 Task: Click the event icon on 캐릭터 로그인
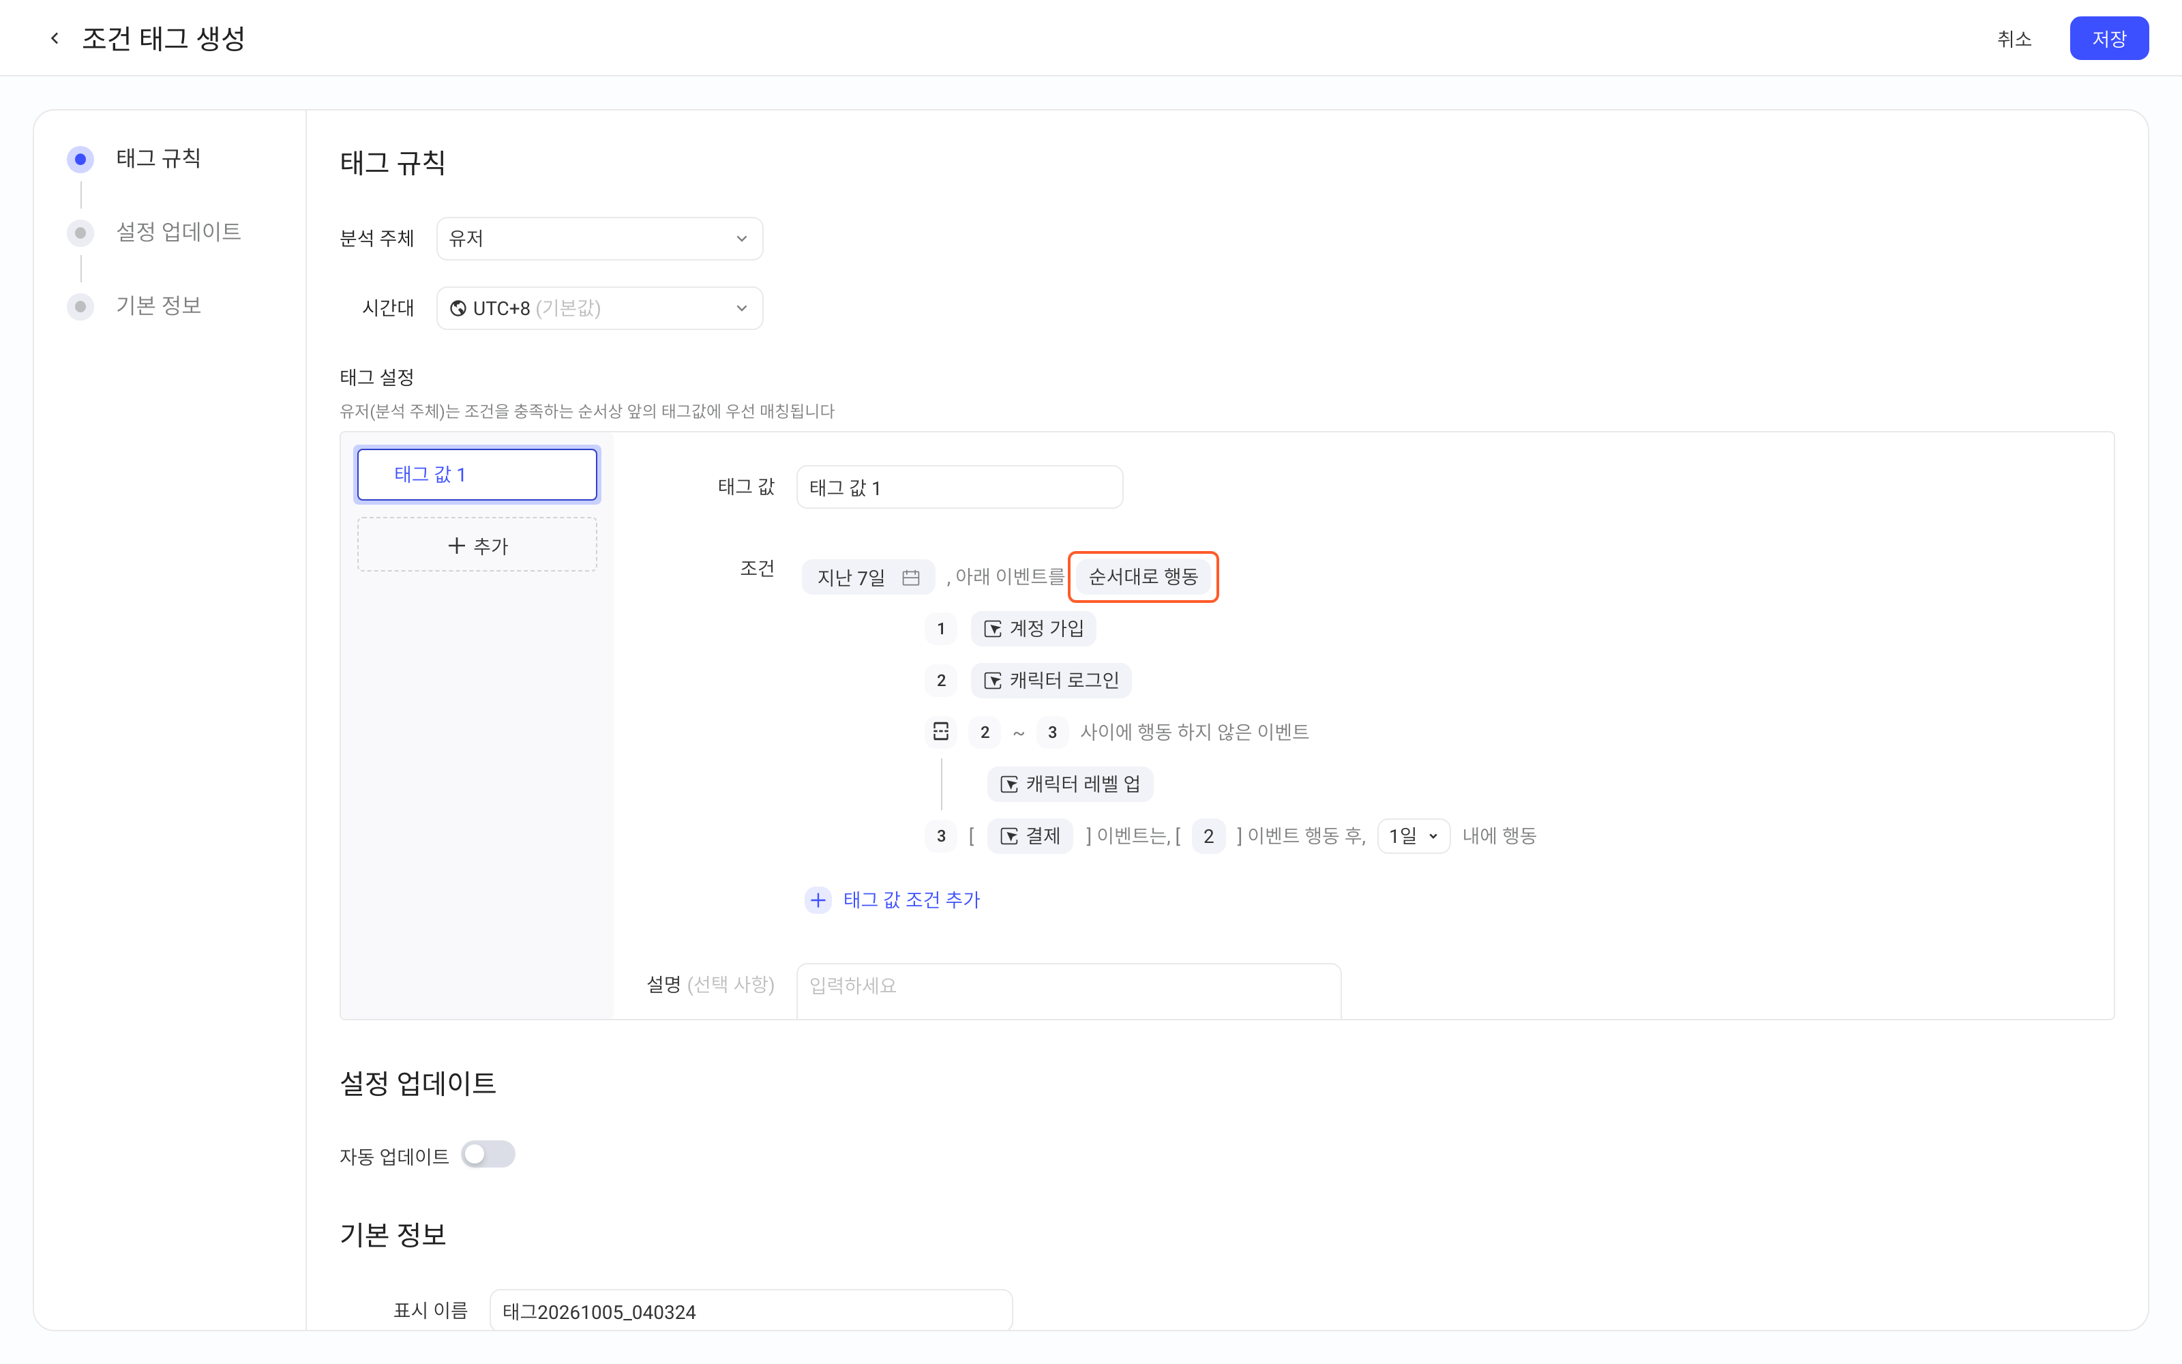993,680
